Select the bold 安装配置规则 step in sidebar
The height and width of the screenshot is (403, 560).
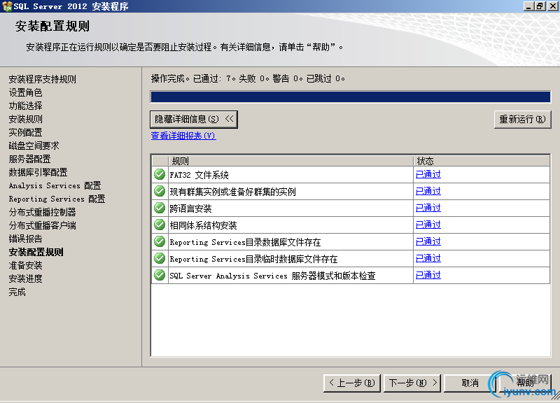click(x=36, y=252)
